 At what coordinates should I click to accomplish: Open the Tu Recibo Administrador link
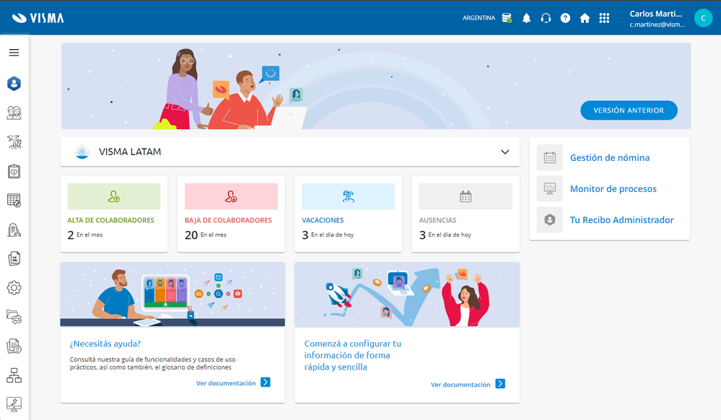pos(621,220)
